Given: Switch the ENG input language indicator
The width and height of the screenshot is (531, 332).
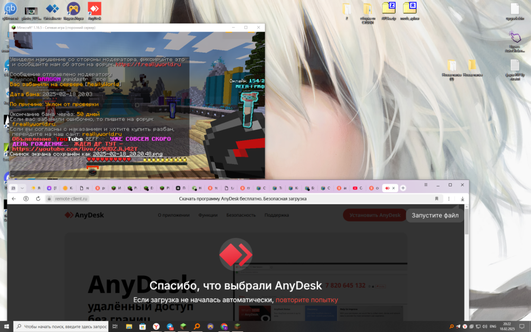Looking at the screenshot, I should [493, 327].
